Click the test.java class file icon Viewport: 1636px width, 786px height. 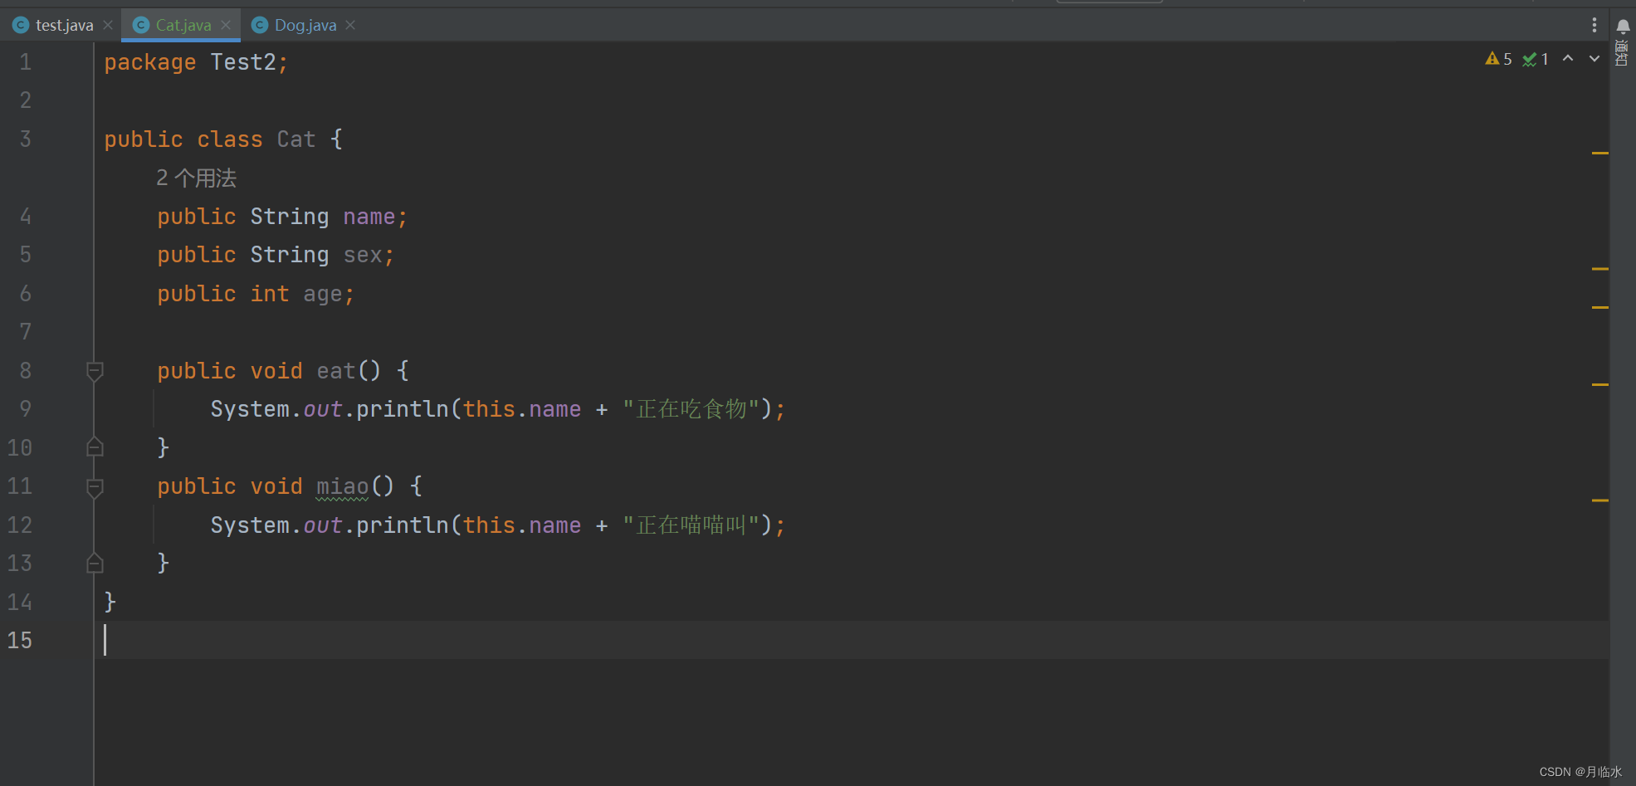(21, 25)
